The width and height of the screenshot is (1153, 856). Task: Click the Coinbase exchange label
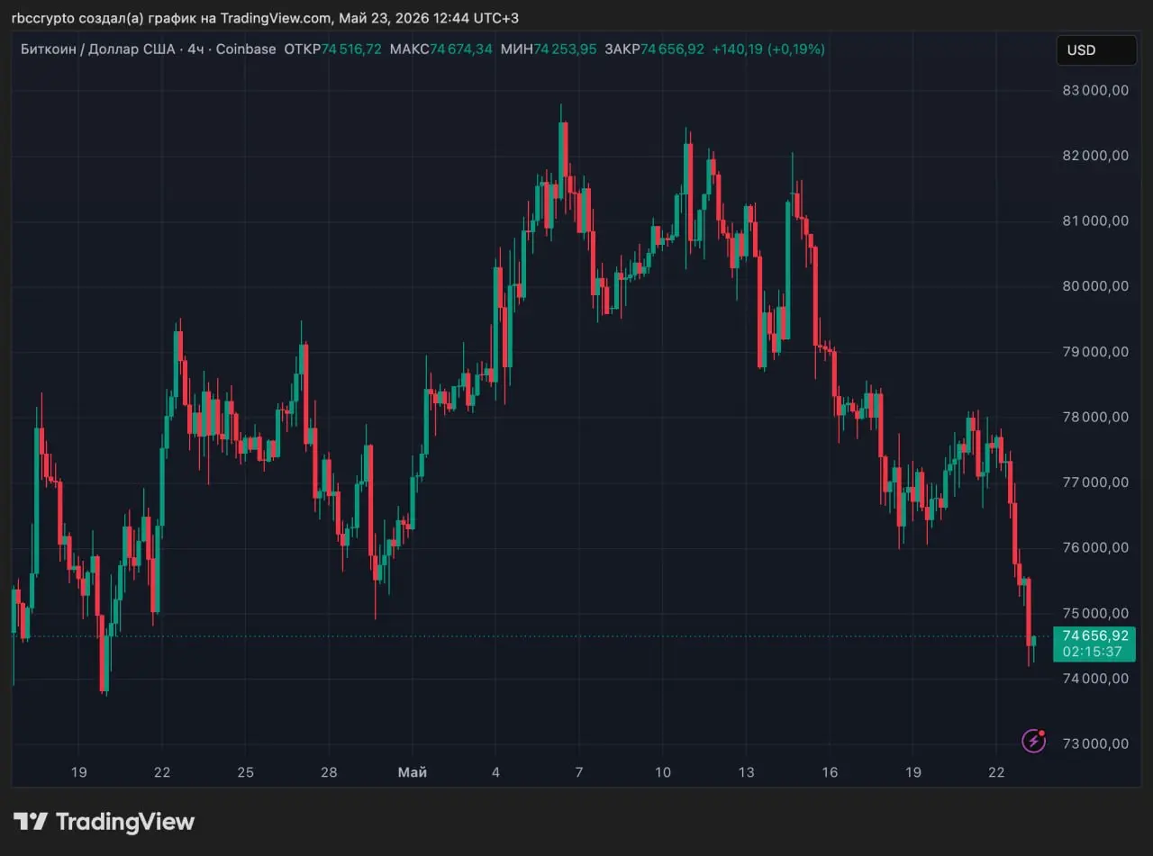coord(246,50)
